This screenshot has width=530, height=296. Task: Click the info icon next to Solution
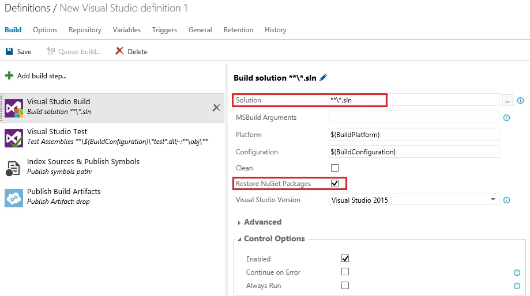(520, 100)
